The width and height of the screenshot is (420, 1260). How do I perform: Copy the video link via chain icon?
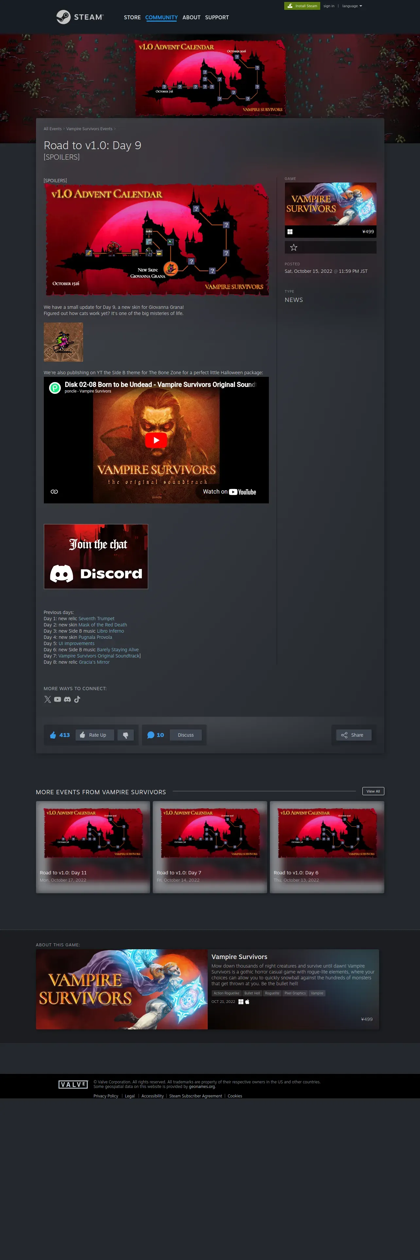click(54, 492)
